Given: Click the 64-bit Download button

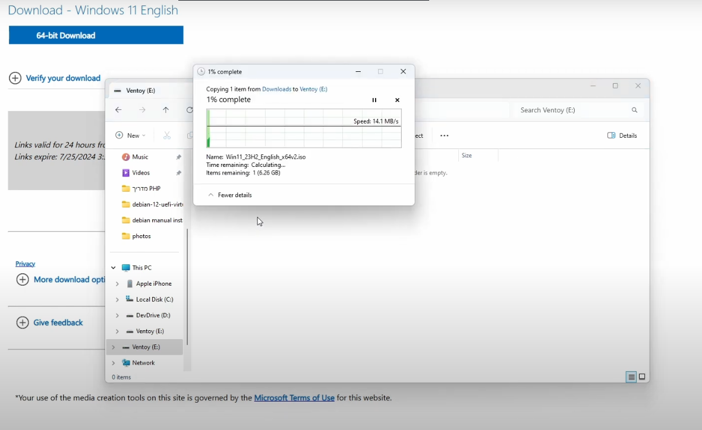Looking at the screenshot, I should [x=96, y=35].
